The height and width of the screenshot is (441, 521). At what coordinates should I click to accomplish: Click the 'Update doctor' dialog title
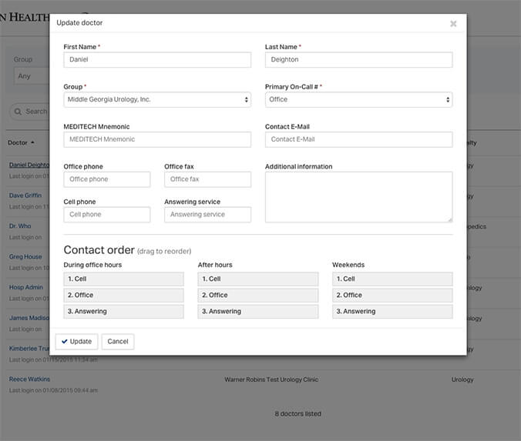coord(79,23)
